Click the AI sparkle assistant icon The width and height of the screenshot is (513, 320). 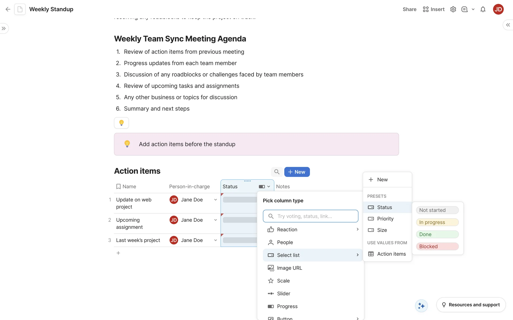coord(421,306)
